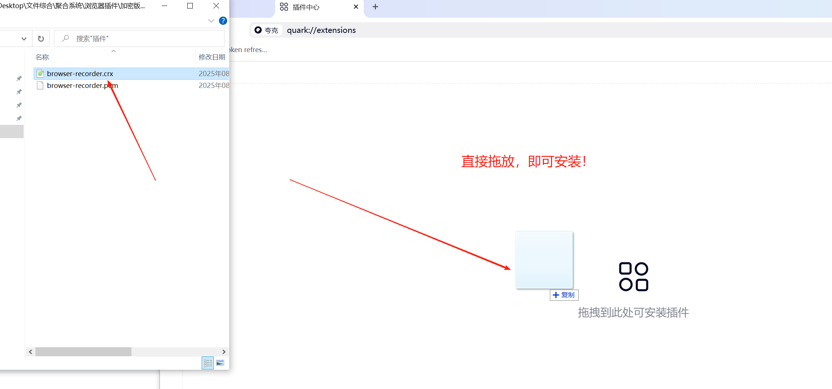832x389 pixels.
Task: Switch to details list view
Action: coord(208,363)
